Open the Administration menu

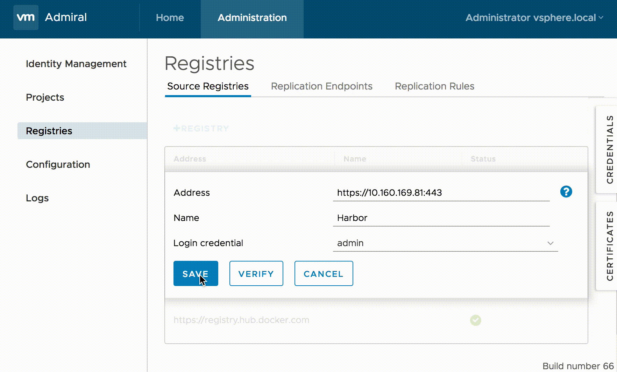click(252, 18)
